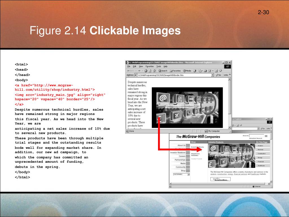Expand the Links toolbar chevron in front window
289x217 pixels.
(230, 75)
